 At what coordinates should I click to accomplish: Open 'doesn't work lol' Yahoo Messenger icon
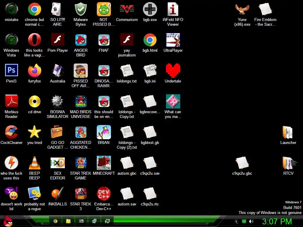[12, 193]
